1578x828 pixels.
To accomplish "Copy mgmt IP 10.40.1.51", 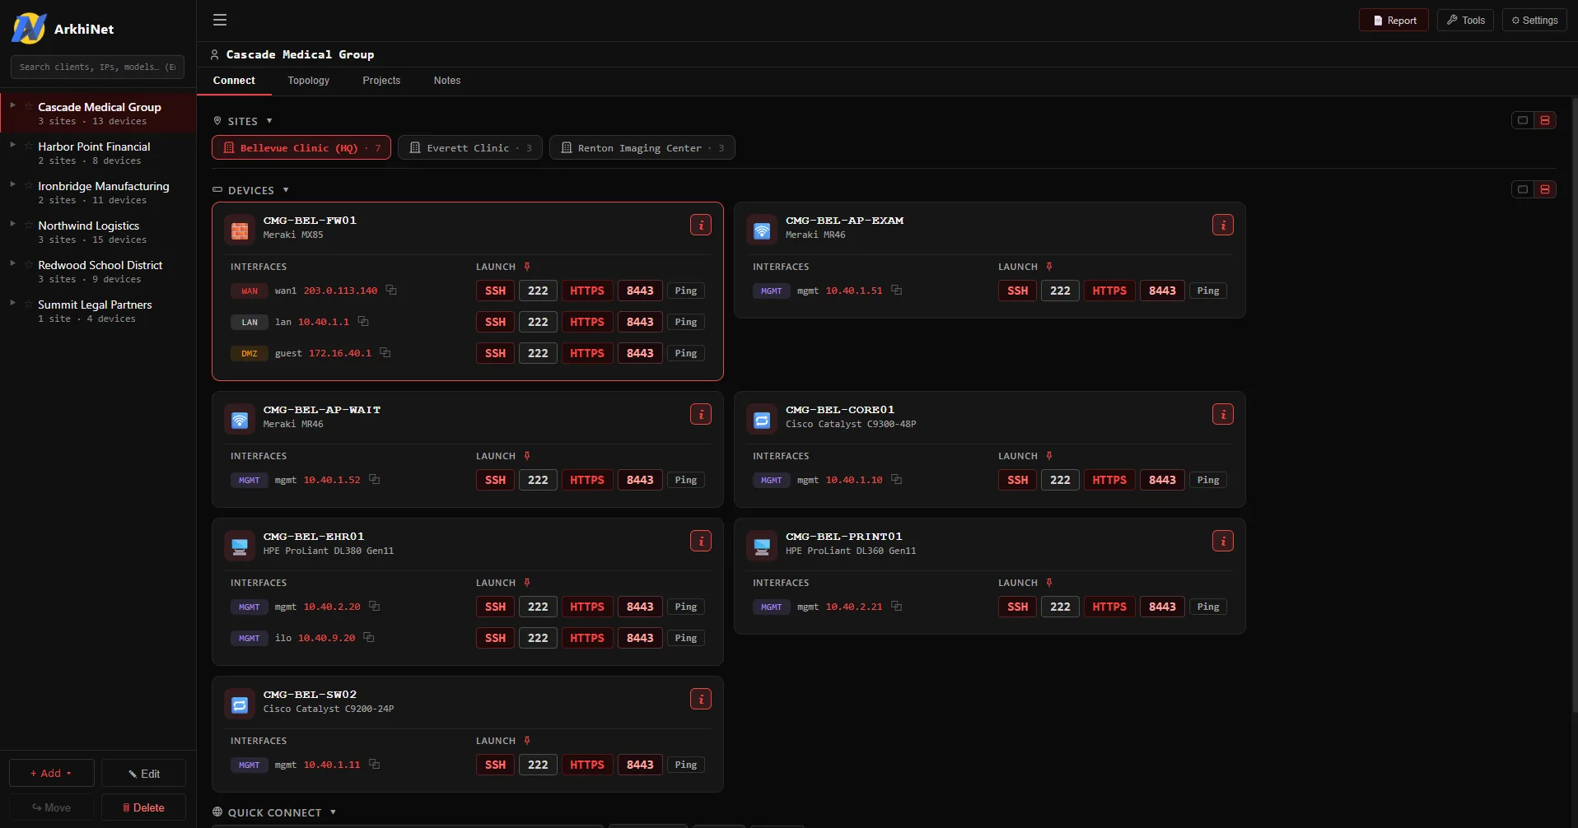I will pyautogui.click(x=896, y=290).
